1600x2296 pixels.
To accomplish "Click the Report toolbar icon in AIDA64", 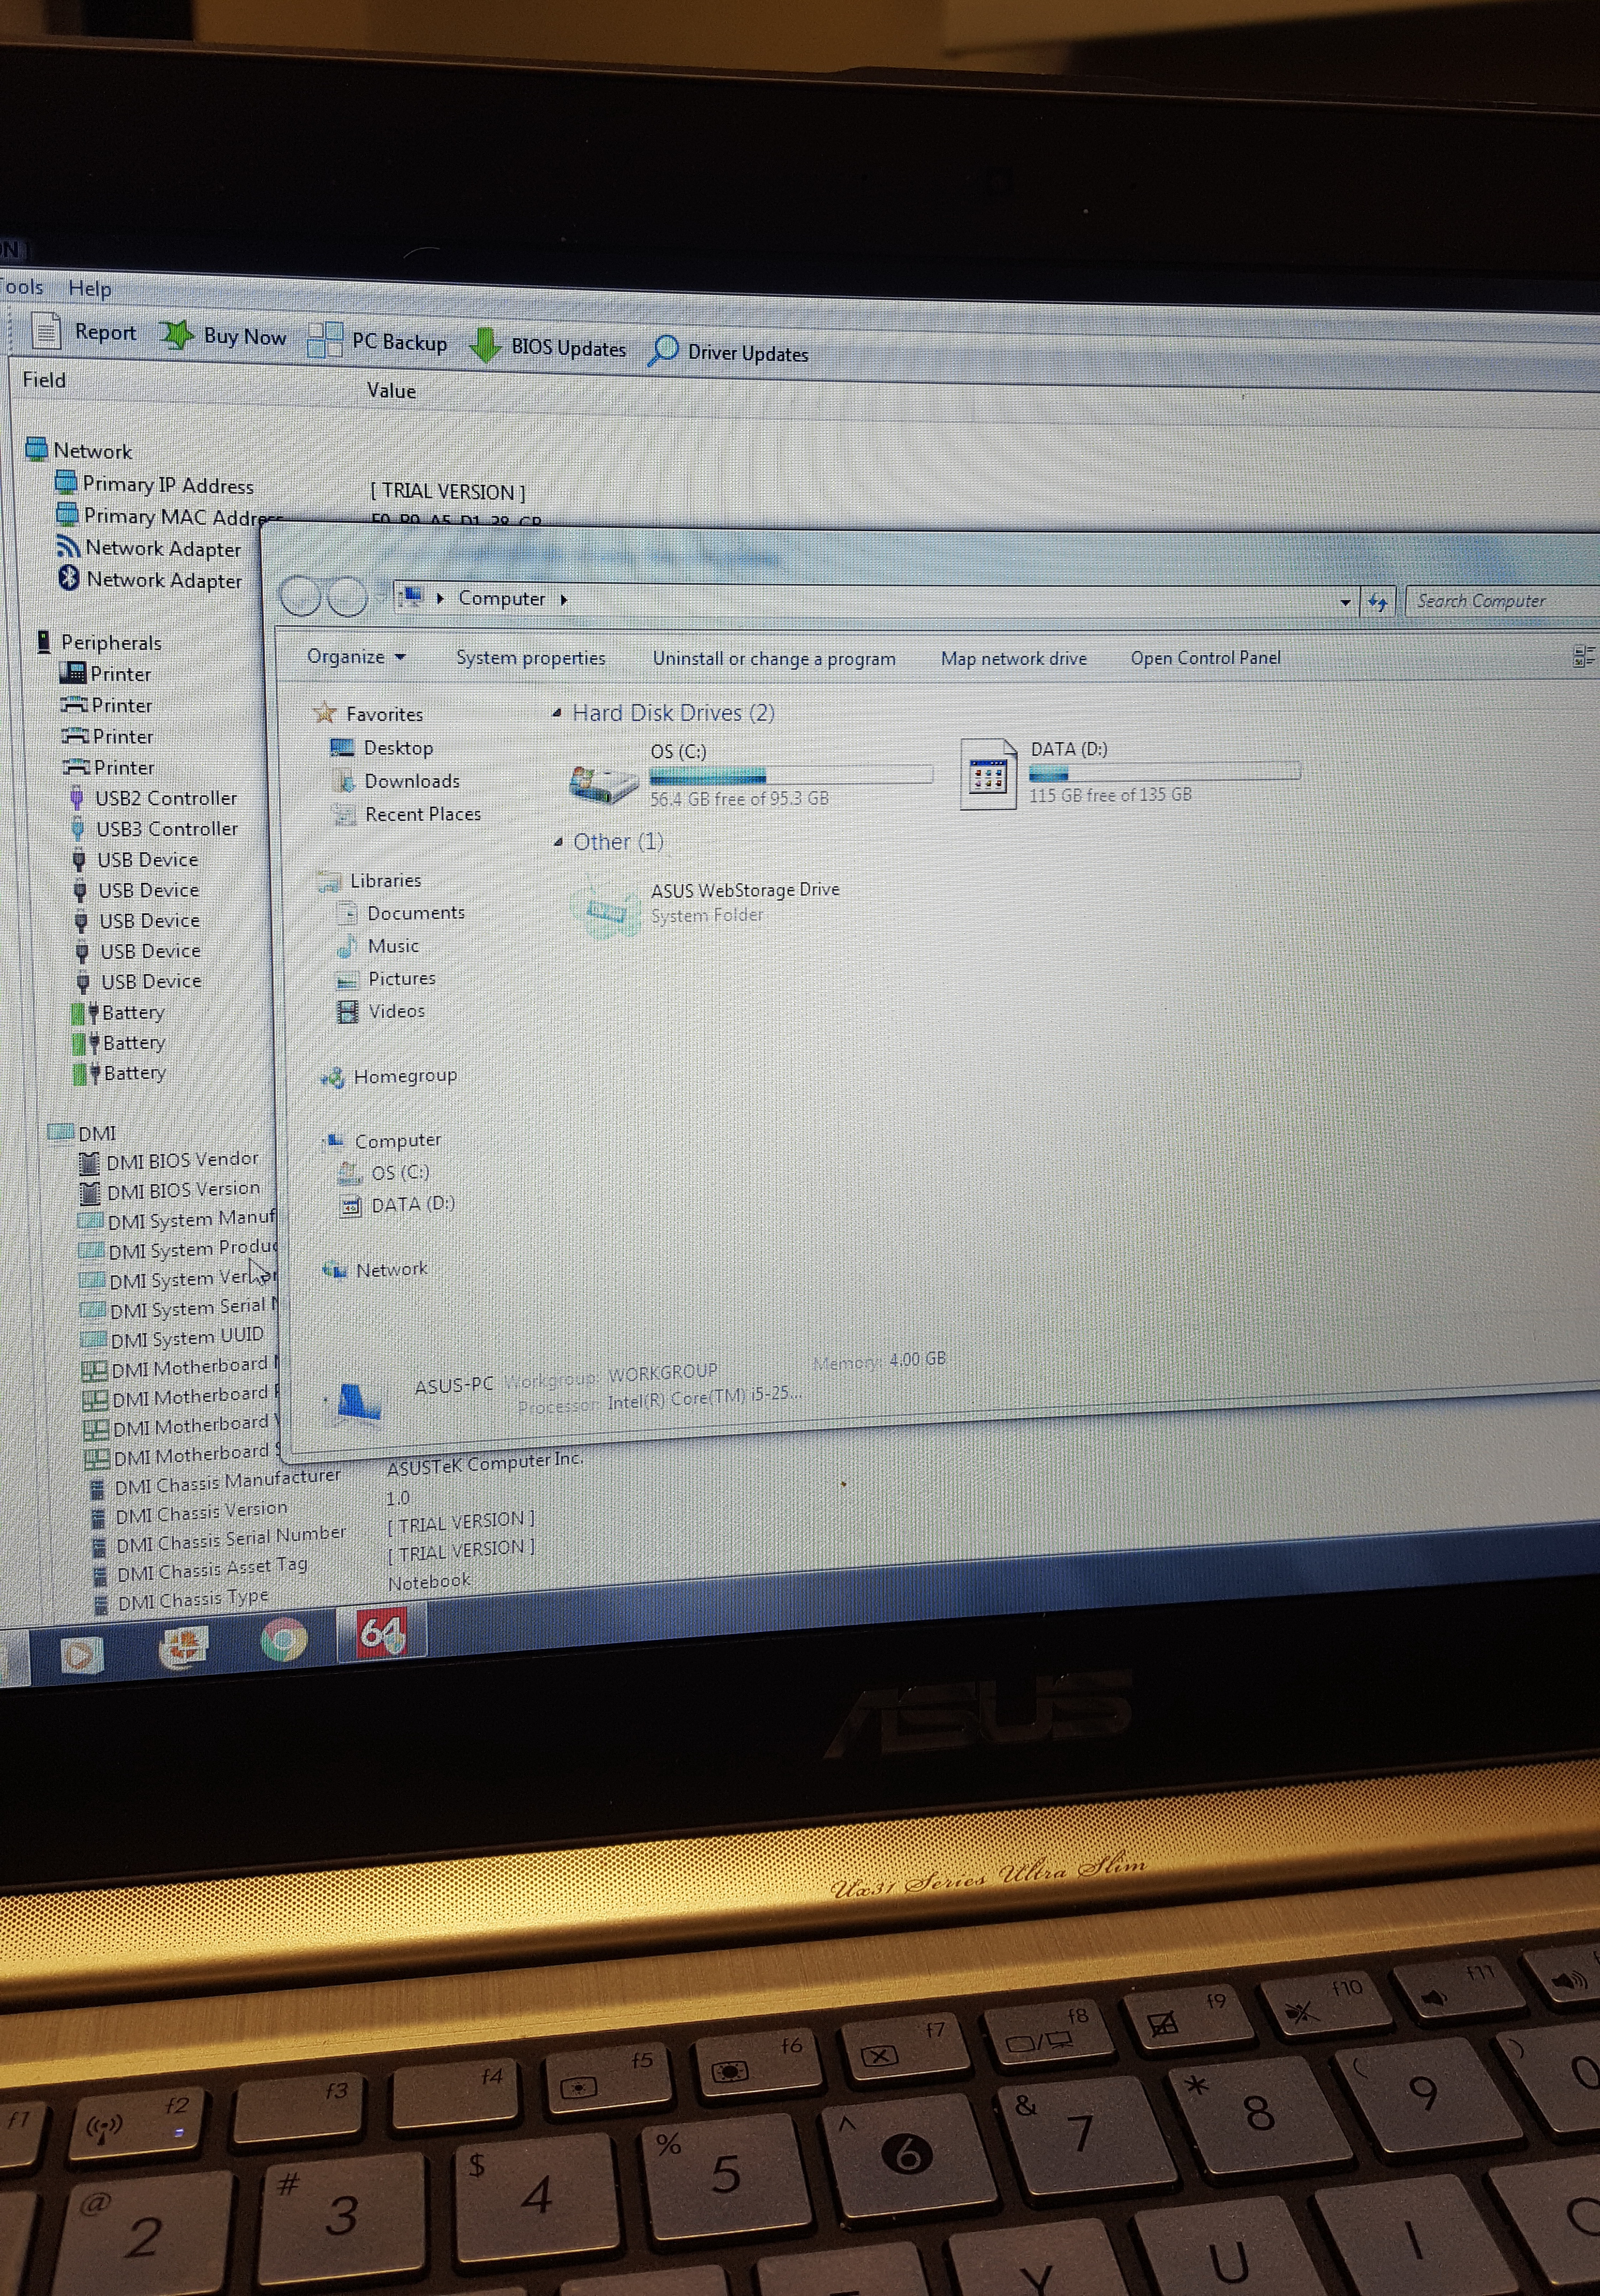I will pyautogui.click(x=46, y=330).
